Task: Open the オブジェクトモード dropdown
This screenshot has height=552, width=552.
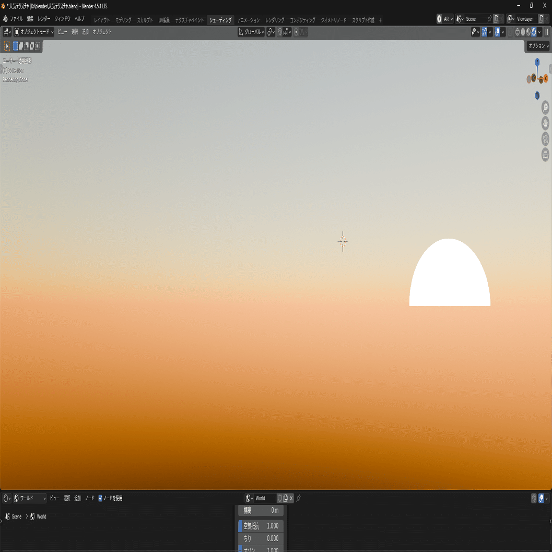Action: click(x=34, y=32)
